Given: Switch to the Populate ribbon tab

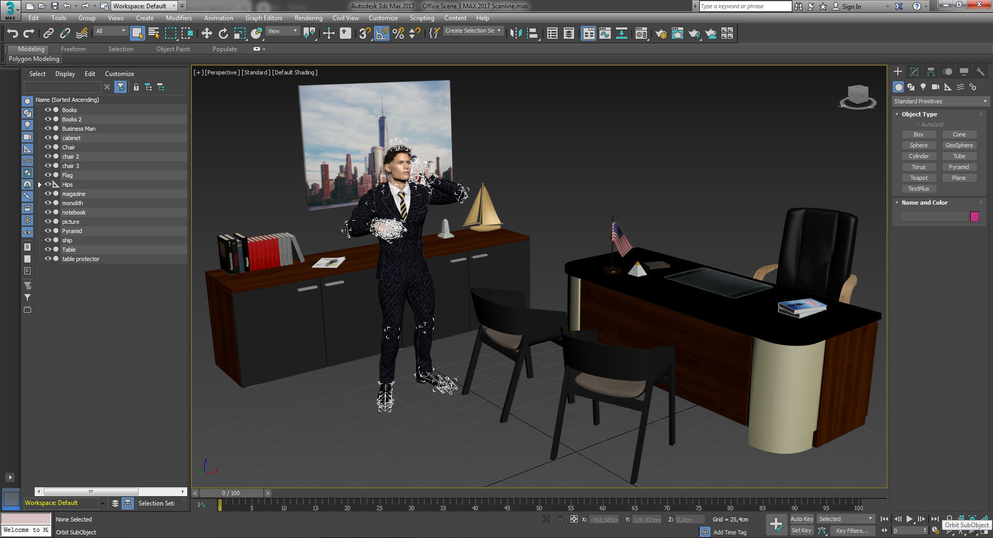Looking at the screenshot, I should (x=224, y=49).
